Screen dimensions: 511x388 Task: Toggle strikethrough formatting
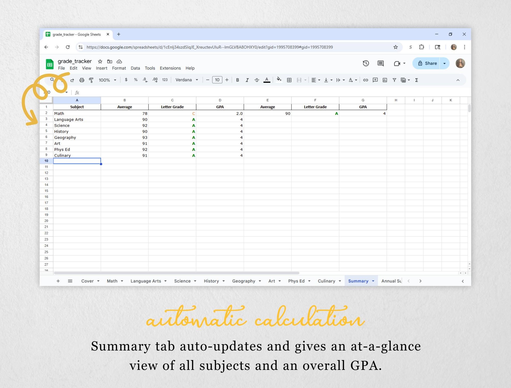click(257, 80)
